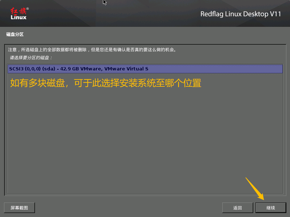Click the 磁盘分区 heading text
Screen dimensions: 290x217
pos(15,34)
